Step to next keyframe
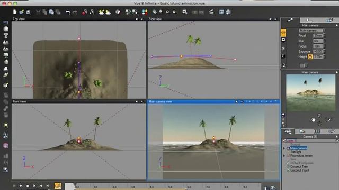The width and height of the screenshot is (339, 190). click(41, 186)
